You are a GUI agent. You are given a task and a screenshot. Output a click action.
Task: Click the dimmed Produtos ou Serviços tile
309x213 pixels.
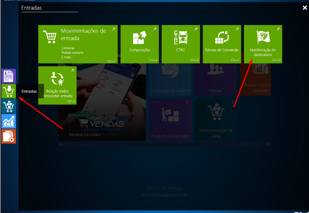(x=170, y=120)
